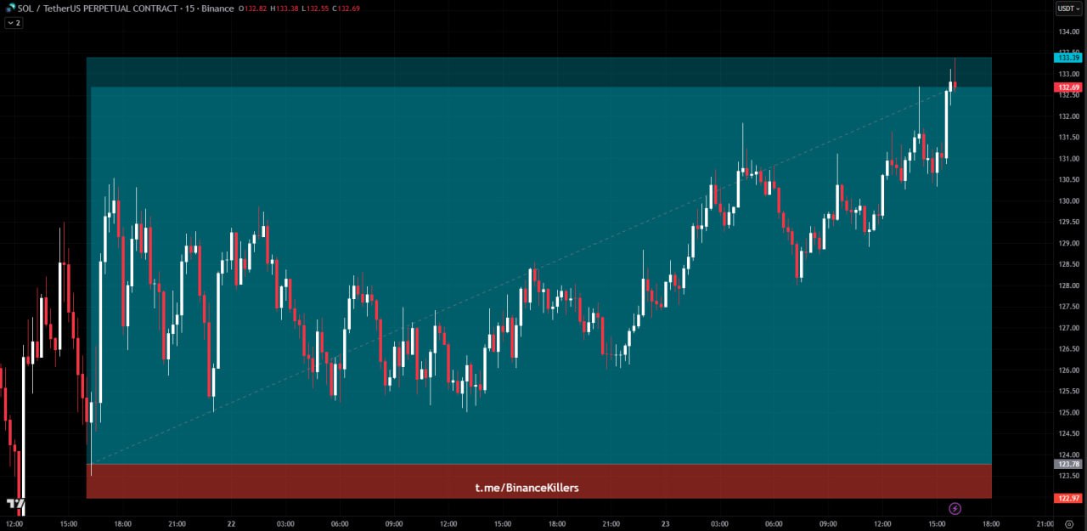Click the purple lightning bolt event icon
This screenshot has height=531, width=1087.
(955, 509)
